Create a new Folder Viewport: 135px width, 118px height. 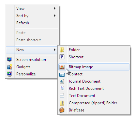[94, 50]
